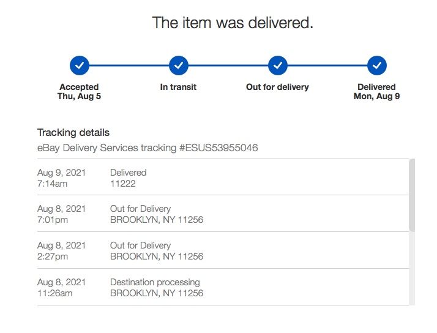Click 'The item was delivered.' heading
Screen dimensions: 437x333
point(233,23)
